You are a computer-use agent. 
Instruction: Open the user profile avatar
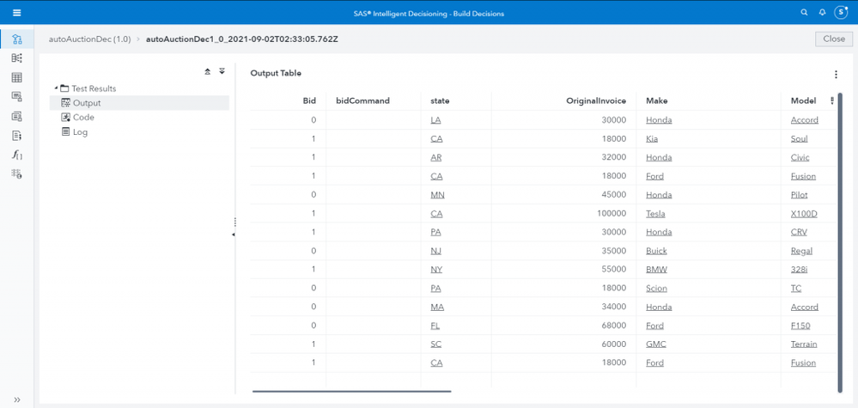click(841, 12)
